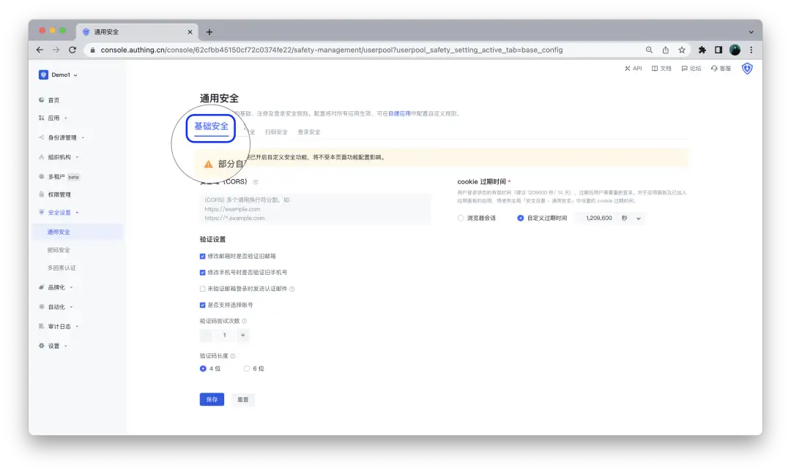791x473 pixels.
Task: Expand 自动化 in sidebar
Action: [x=56, y=307]
